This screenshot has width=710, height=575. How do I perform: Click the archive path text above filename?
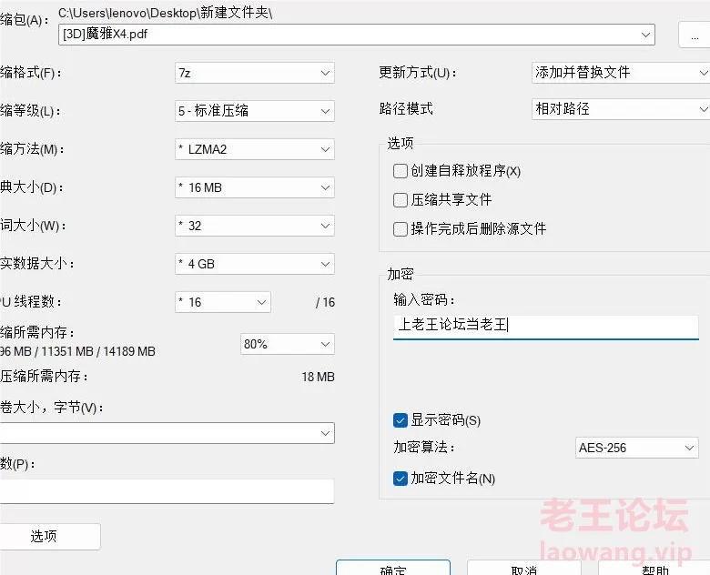click(x=165, y=13)
